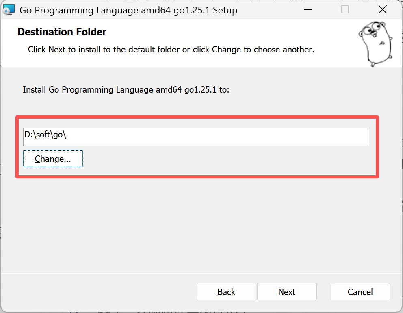
Task: Click the 'Click Next to install' instruction text
Action: click(x=171, y=49)
